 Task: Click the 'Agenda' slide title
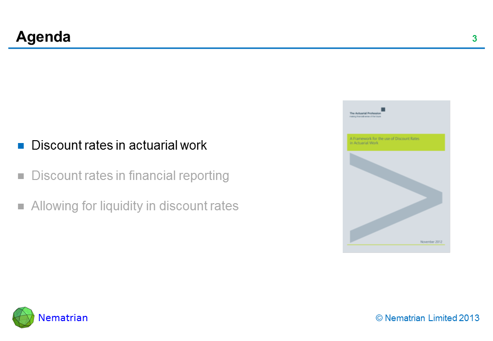[x=43, y=36]
